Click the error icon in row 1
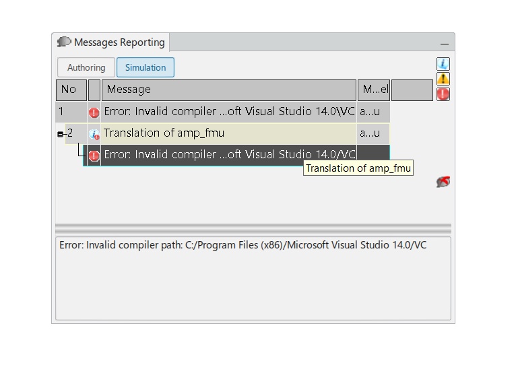Screen dimensions: 516x369 94,112
